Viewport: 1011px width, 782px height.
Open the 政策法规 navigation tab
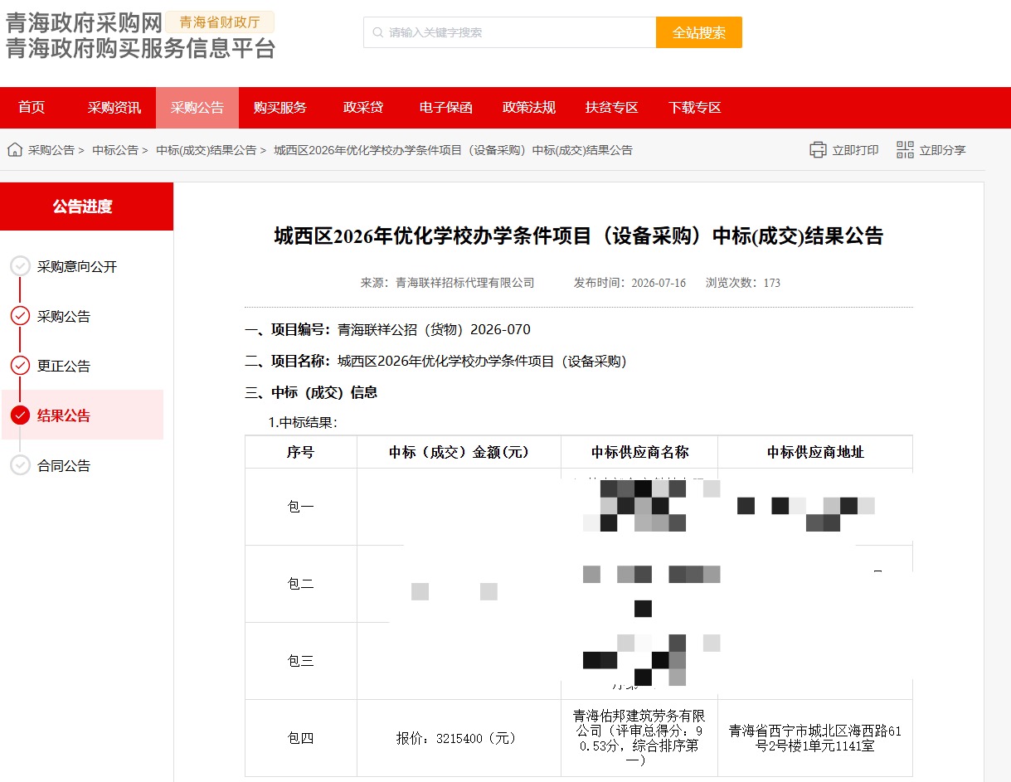point(529,108)
